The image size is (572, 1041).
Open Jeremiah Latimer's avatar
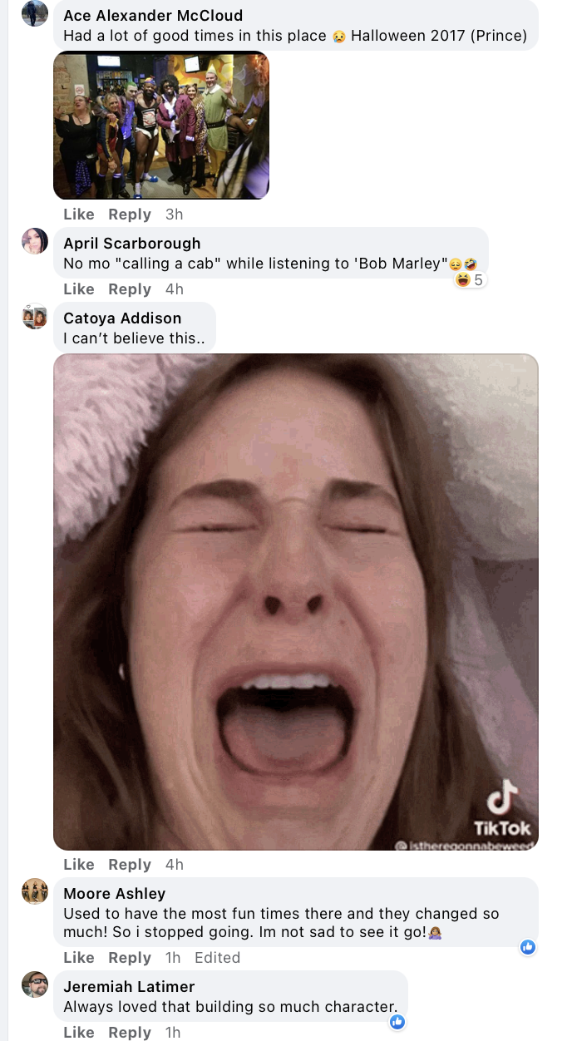[x=34, y=984]
